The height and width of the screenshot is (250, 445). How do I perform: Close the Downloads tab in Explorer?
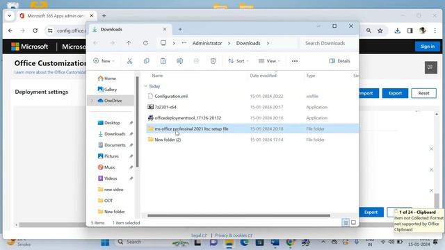pos(165,29)
